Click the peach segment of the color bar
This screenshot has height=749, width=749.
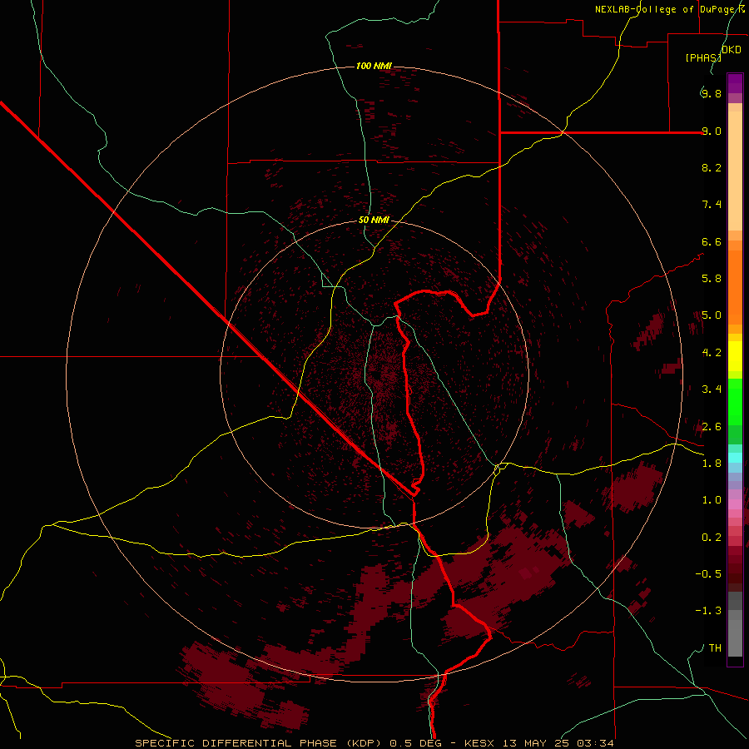735,171
